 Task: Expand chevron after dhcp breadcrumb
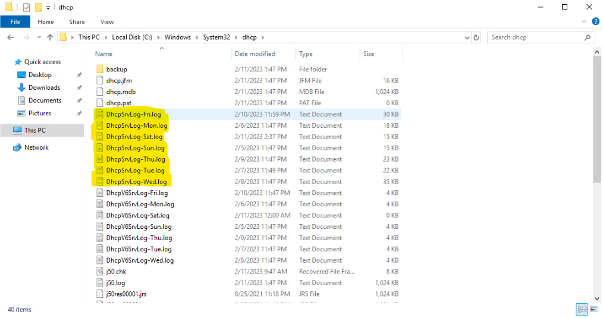coord(263,37)
